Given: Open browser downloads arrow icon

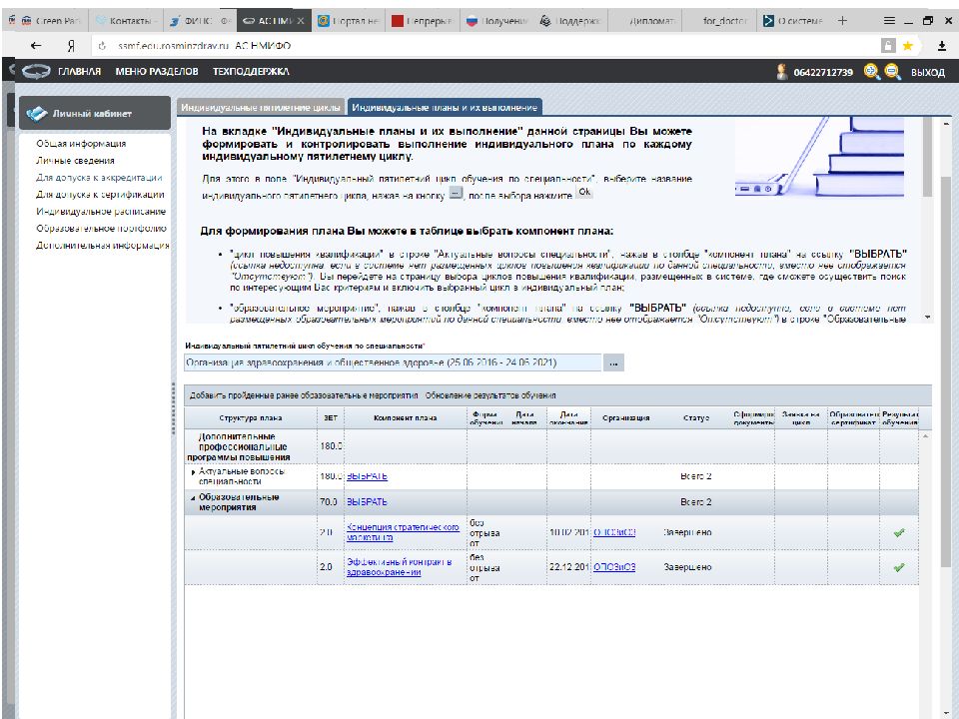Looking at the screenshot, I should tap(941, 46).
